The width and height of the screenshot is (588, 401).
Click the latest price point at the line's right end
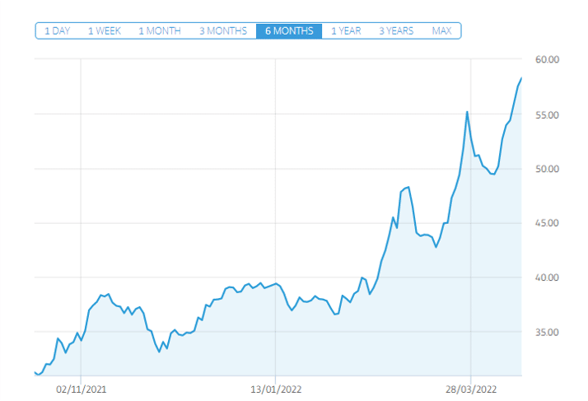click(x=521, y=78)
